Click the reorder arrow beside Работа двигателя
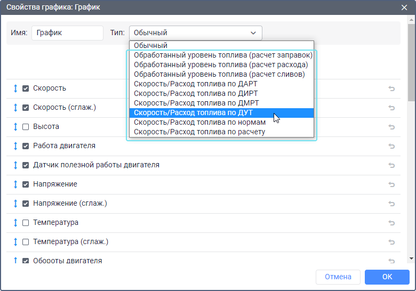This screenshot has height=291, width=416. tap(15, 146)
